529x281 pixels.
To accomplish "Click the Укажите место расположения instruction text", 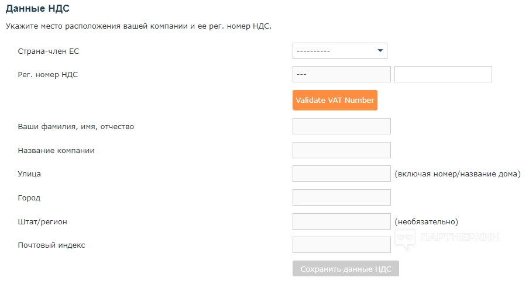I will pyautogui.click(x=139, y=26).
